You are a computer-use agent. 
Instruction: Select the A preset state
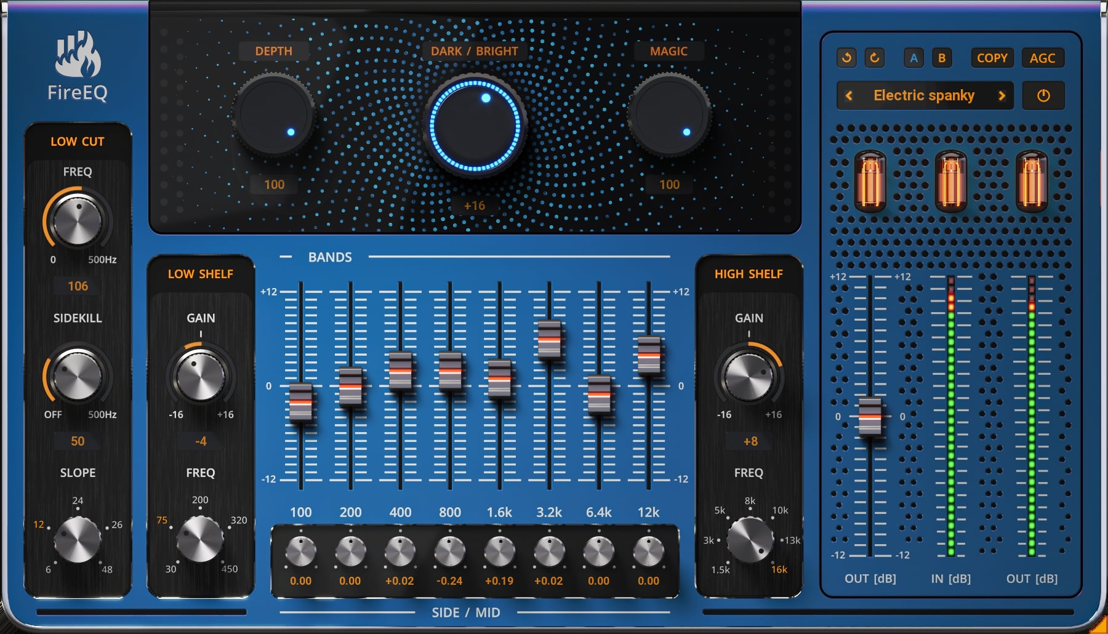[913, 58]
